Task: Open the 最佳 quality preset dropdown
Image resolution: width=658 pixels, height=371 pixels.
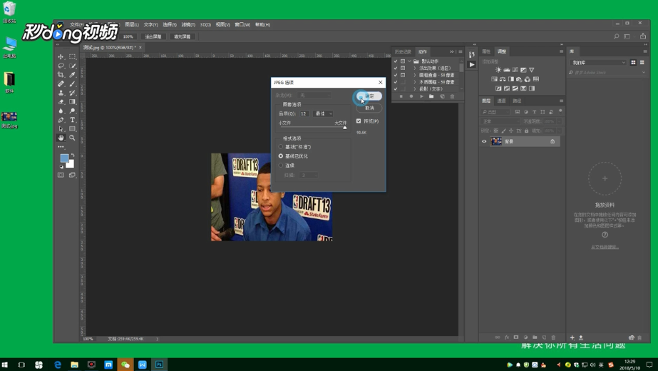Action: pos(323,113)
